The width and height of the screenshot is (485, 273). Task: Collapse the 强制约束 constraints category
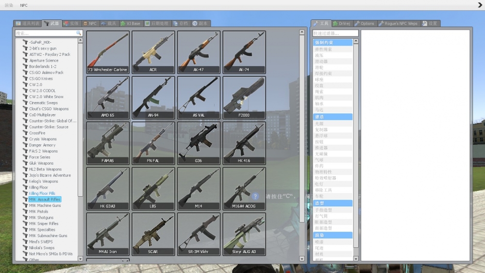333,42
